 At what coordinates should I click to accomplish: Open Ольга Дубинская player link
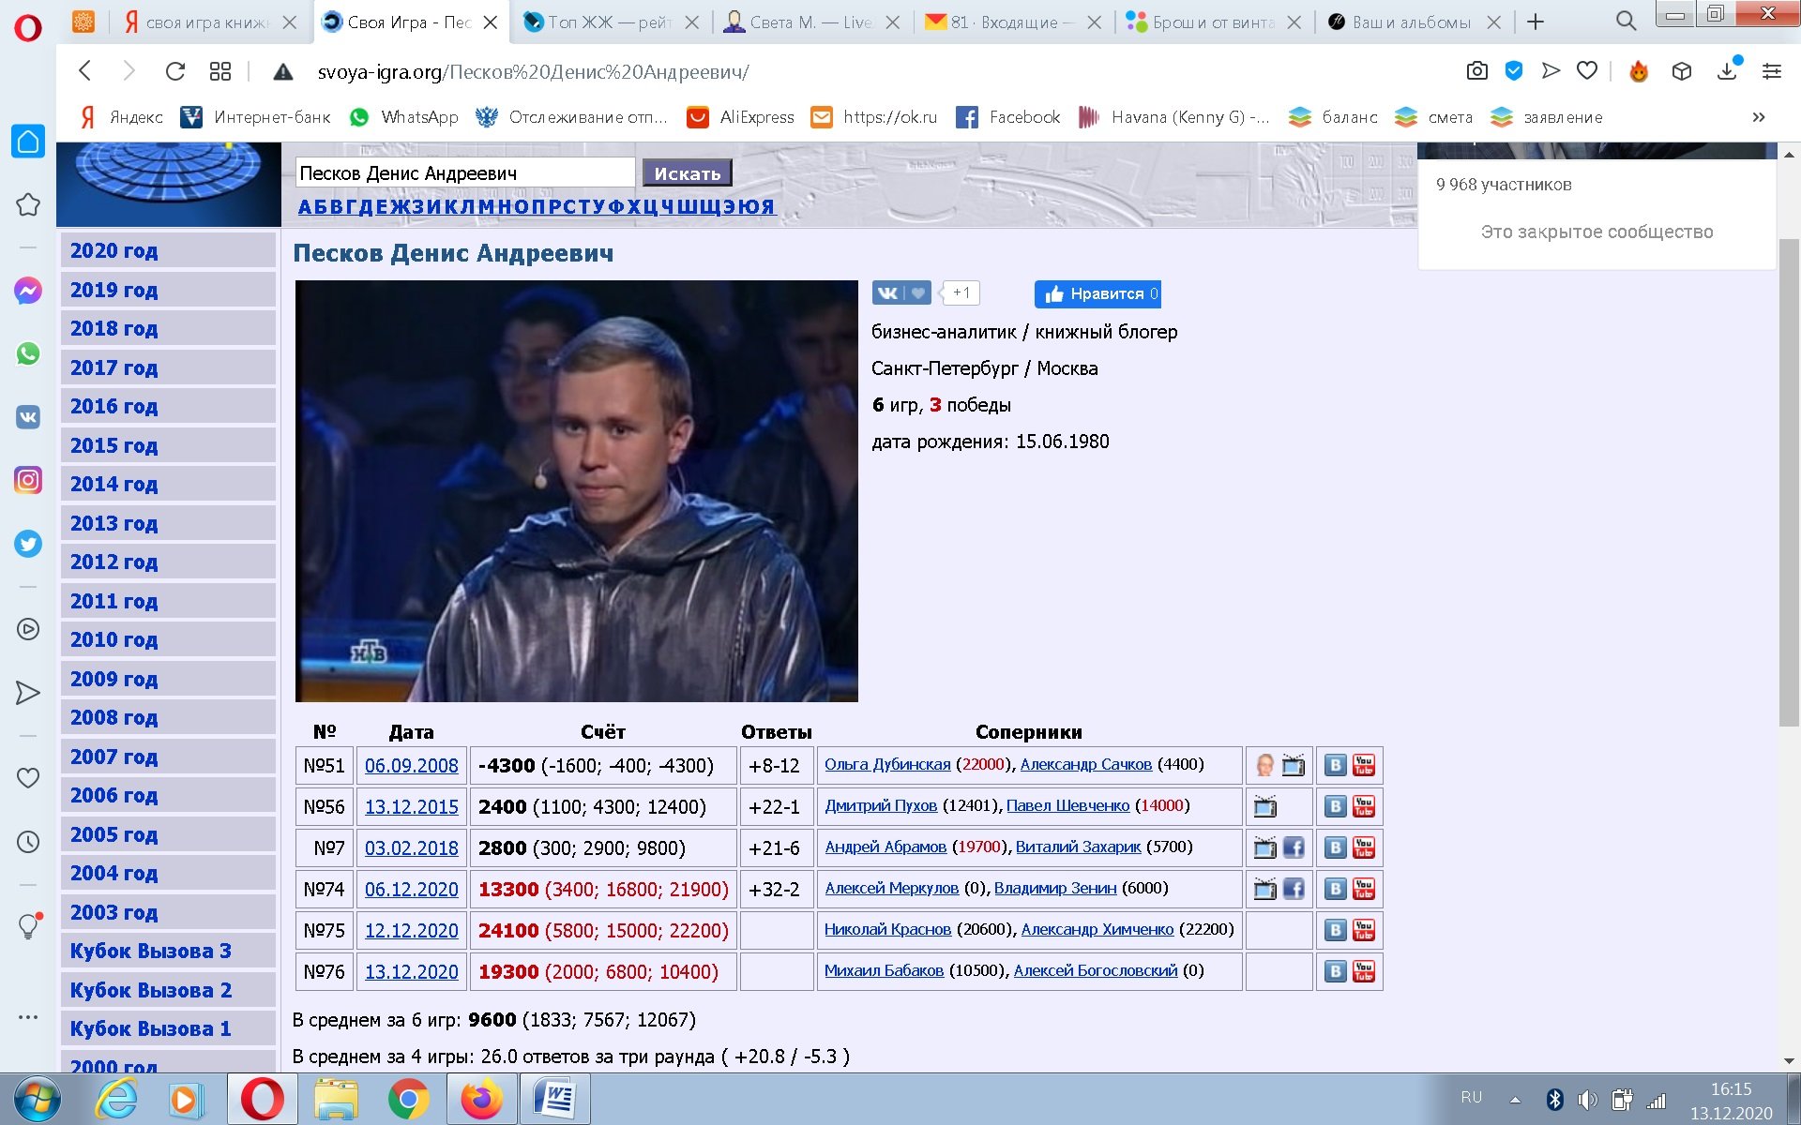(x=886, y=765)
